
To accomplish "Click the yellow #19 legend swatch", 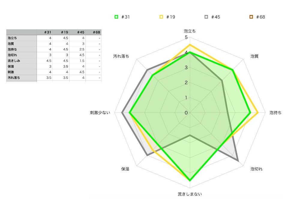I will [161, 17].
